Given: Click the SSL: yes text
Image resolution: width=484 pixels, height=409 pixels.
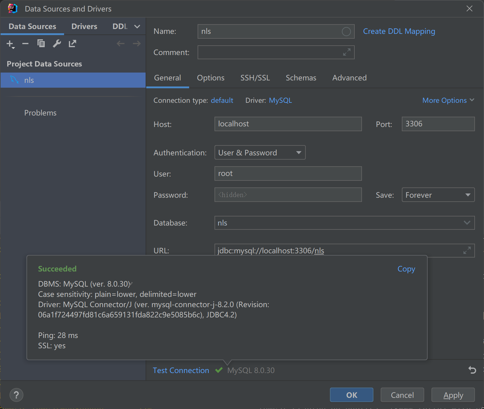Looking at the screenshot, I should pos(52,346).
